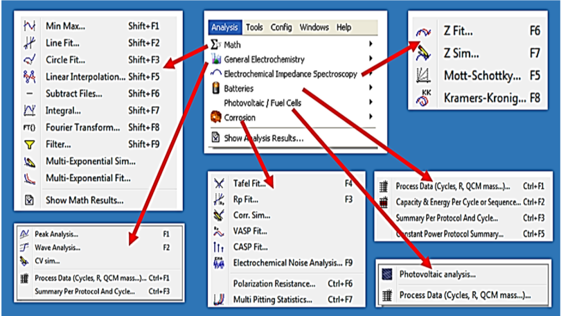Click the Wave Analysis icon
Image resolution: width=561 pixels, height=316 pixels.
(24, 247)
